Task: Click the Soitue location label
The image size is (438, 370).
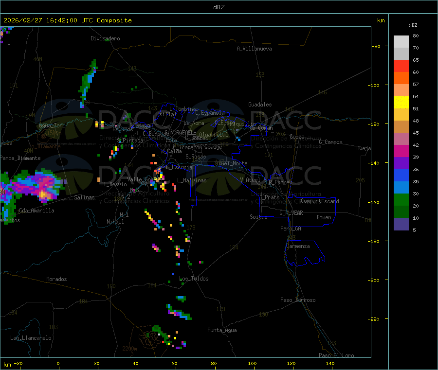Action: point(258,217)
